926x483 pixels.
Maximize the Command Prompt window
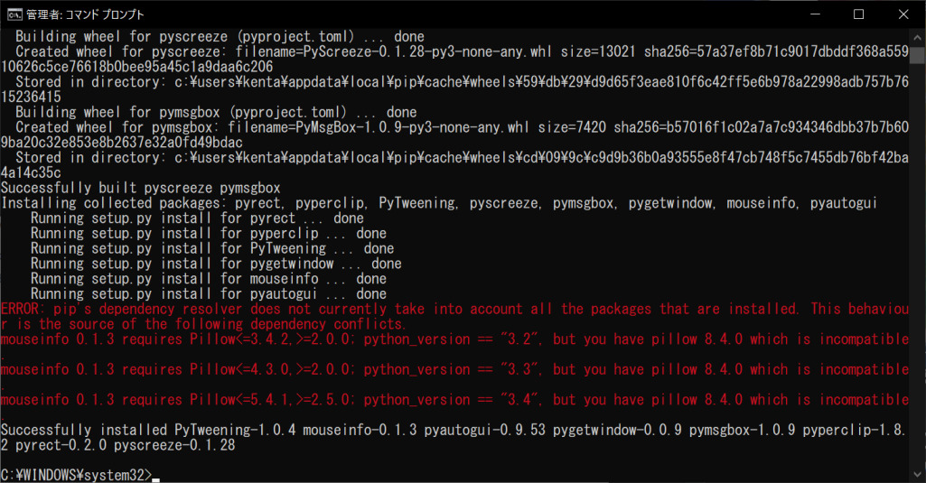859,14
